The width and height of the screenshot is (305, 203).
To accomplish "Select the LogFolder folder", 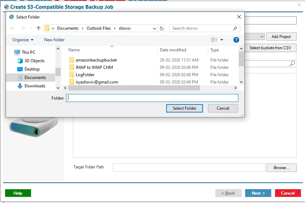I will pyautogui.click(x=85, y=75).
